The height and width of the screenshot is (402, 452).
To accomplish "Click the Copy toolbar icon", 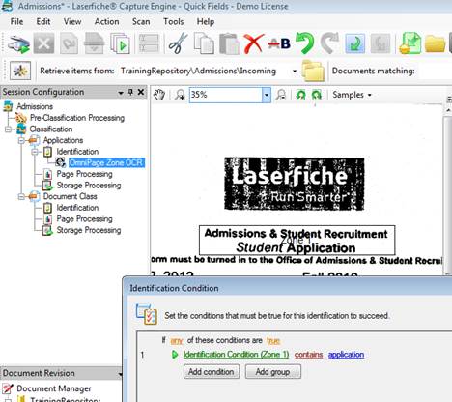I will click(204, 43).
